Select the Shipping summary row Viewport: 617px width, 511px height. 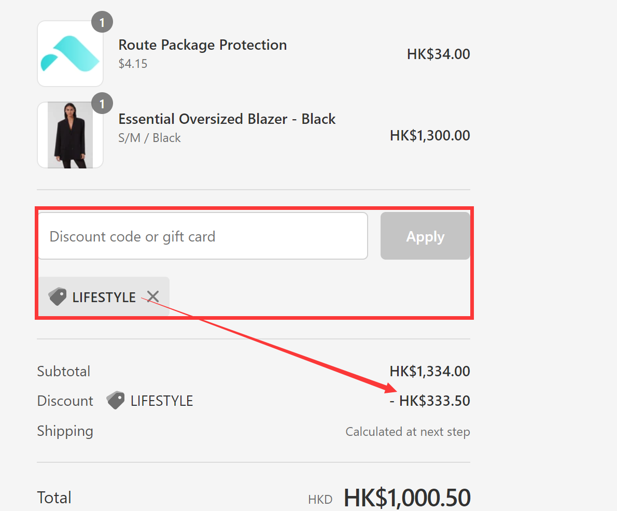[x=65, y=431]
